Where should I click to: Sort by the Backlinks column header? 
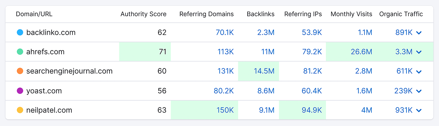[260, 14]
